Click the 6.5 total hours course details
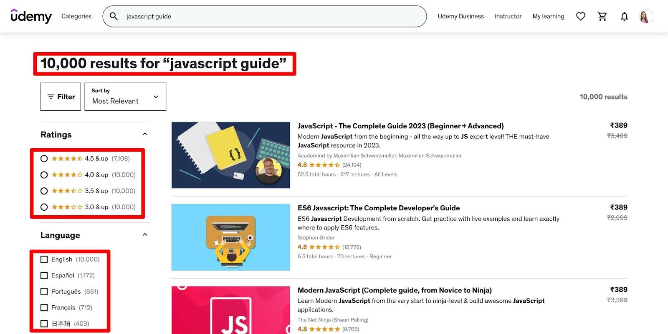 tap(344, 257)
